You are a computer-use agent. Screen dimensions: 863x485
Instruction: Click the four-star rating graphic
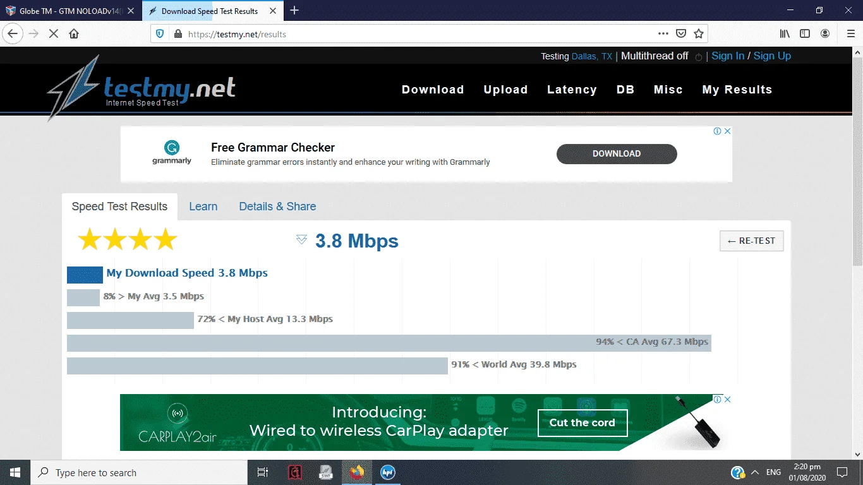pos(127,240)
